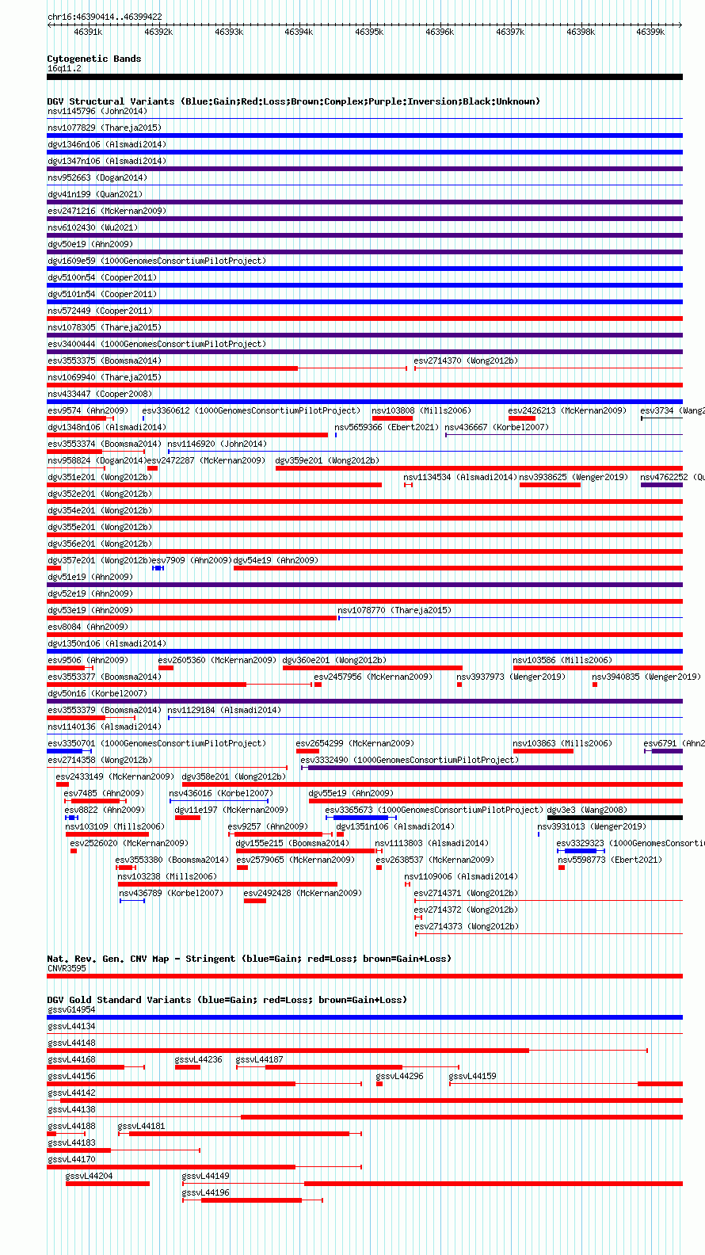
Task: Click nsv1078305 (Thareja2015) label
Action: 105,327
